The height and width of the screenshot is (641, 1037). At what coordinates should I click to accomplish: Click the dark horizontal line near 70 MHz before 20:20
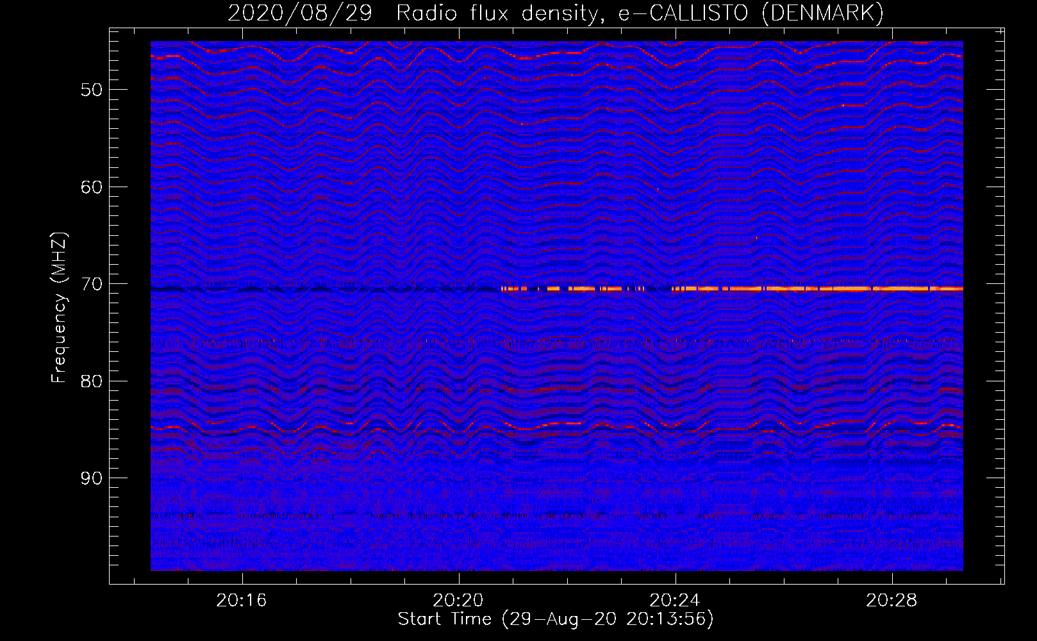coord(326,290)
